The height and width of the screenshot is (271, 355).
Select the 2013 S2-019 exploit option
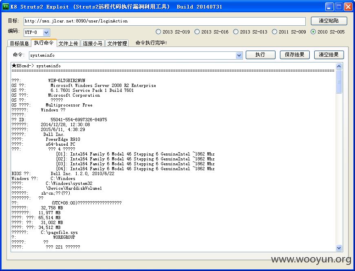point(173,32)
